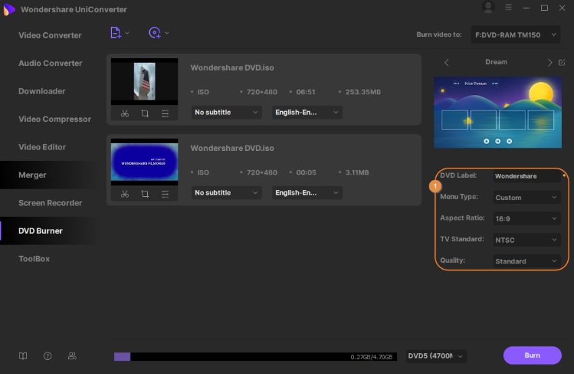Click the Burn button

tap(532, 355)
